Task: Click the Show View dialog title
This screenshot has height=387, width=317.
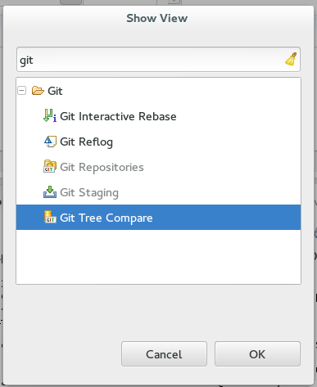Action: coord(157,18)
